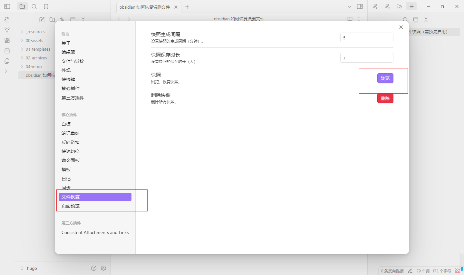Click 0 条反向链接 in status bar
This screenshot has height=275, width=464.
392,271
